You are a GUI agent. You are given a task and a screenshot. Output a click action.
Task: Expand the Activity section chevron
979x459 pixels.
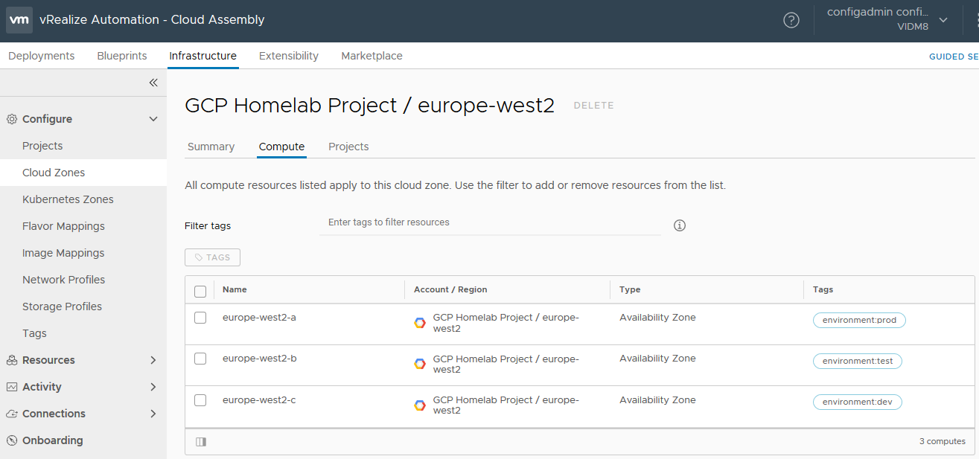tap(153, 387)
